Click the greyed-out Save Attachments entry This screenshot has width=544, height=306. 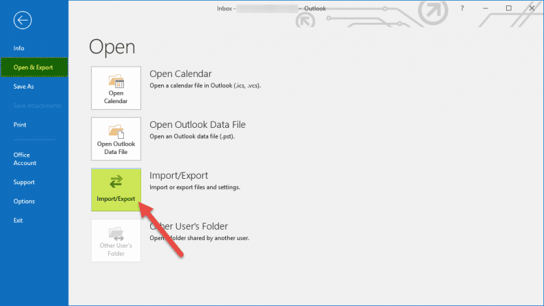point(37,106)
